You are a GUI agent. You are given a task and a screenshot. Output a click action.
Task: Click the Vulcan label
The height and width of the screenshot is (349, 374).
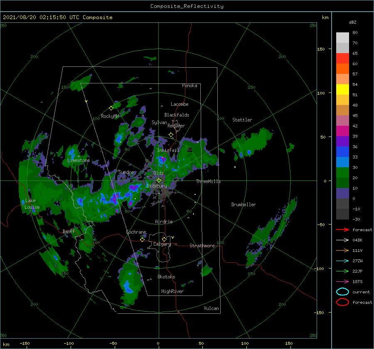(212, 308)
